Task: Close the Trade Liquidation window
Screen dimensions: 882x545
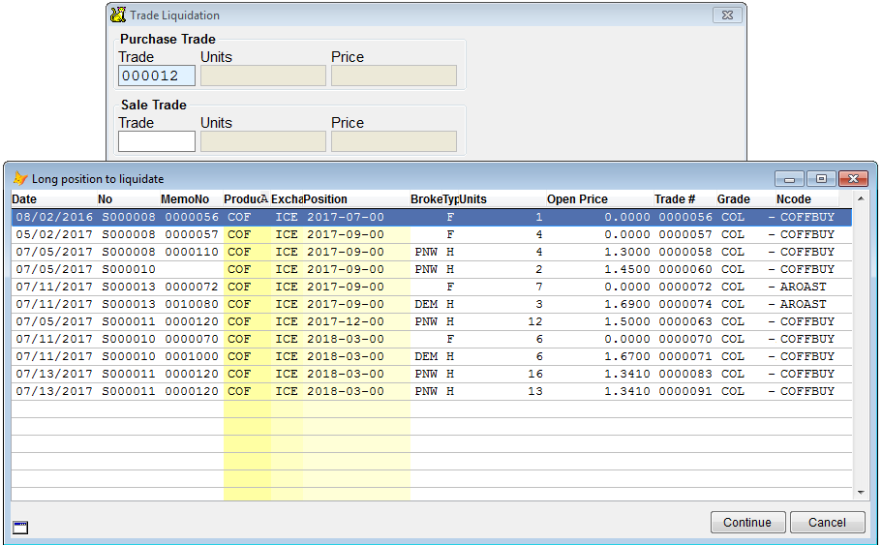Action: click(727, 15)
